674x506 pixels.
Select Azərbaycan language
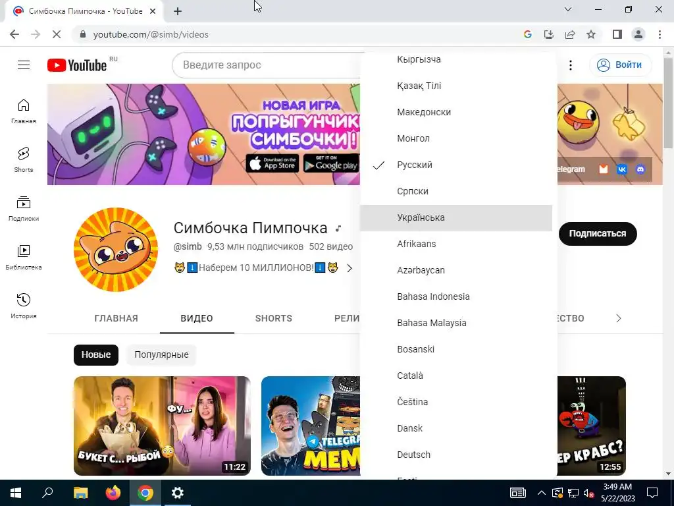(x=456, y=270)
